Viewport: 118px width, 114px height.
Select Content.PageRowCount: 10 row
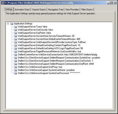click(x=49, y=45)
